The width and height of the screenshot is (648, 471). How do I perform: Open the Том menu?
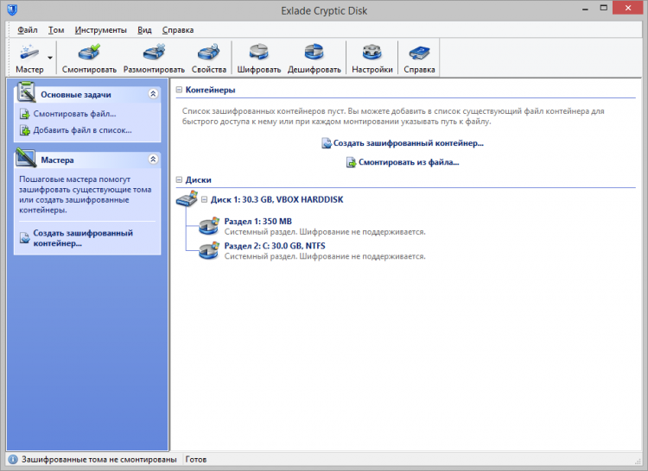click(56, 30)
